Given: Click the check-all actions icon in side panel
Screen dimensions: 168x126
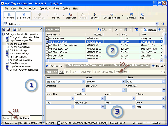Looking at the screenshot, I should tap(4, 29).
